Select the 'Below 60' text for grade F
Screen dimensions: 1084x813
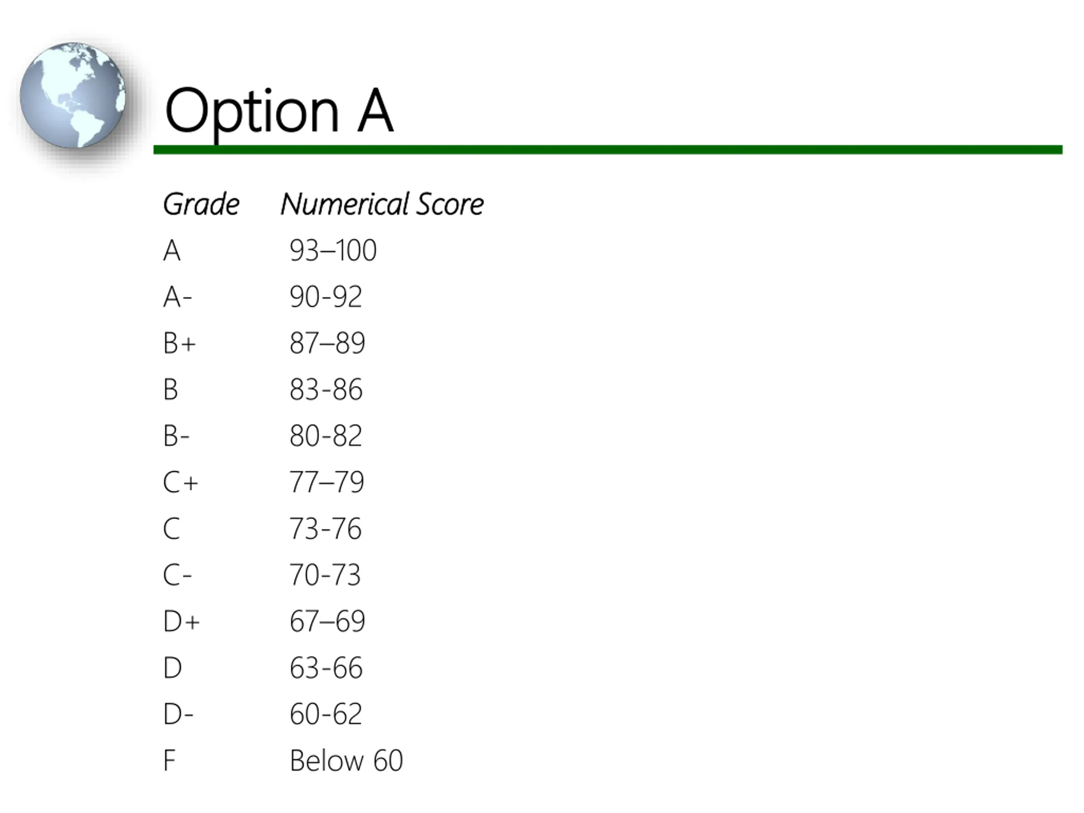coord(346,760)
